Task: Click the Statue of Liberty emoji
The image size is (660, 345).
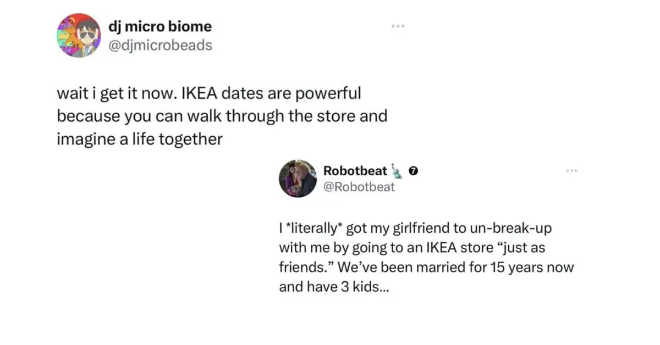Action: tap(397, 171)
